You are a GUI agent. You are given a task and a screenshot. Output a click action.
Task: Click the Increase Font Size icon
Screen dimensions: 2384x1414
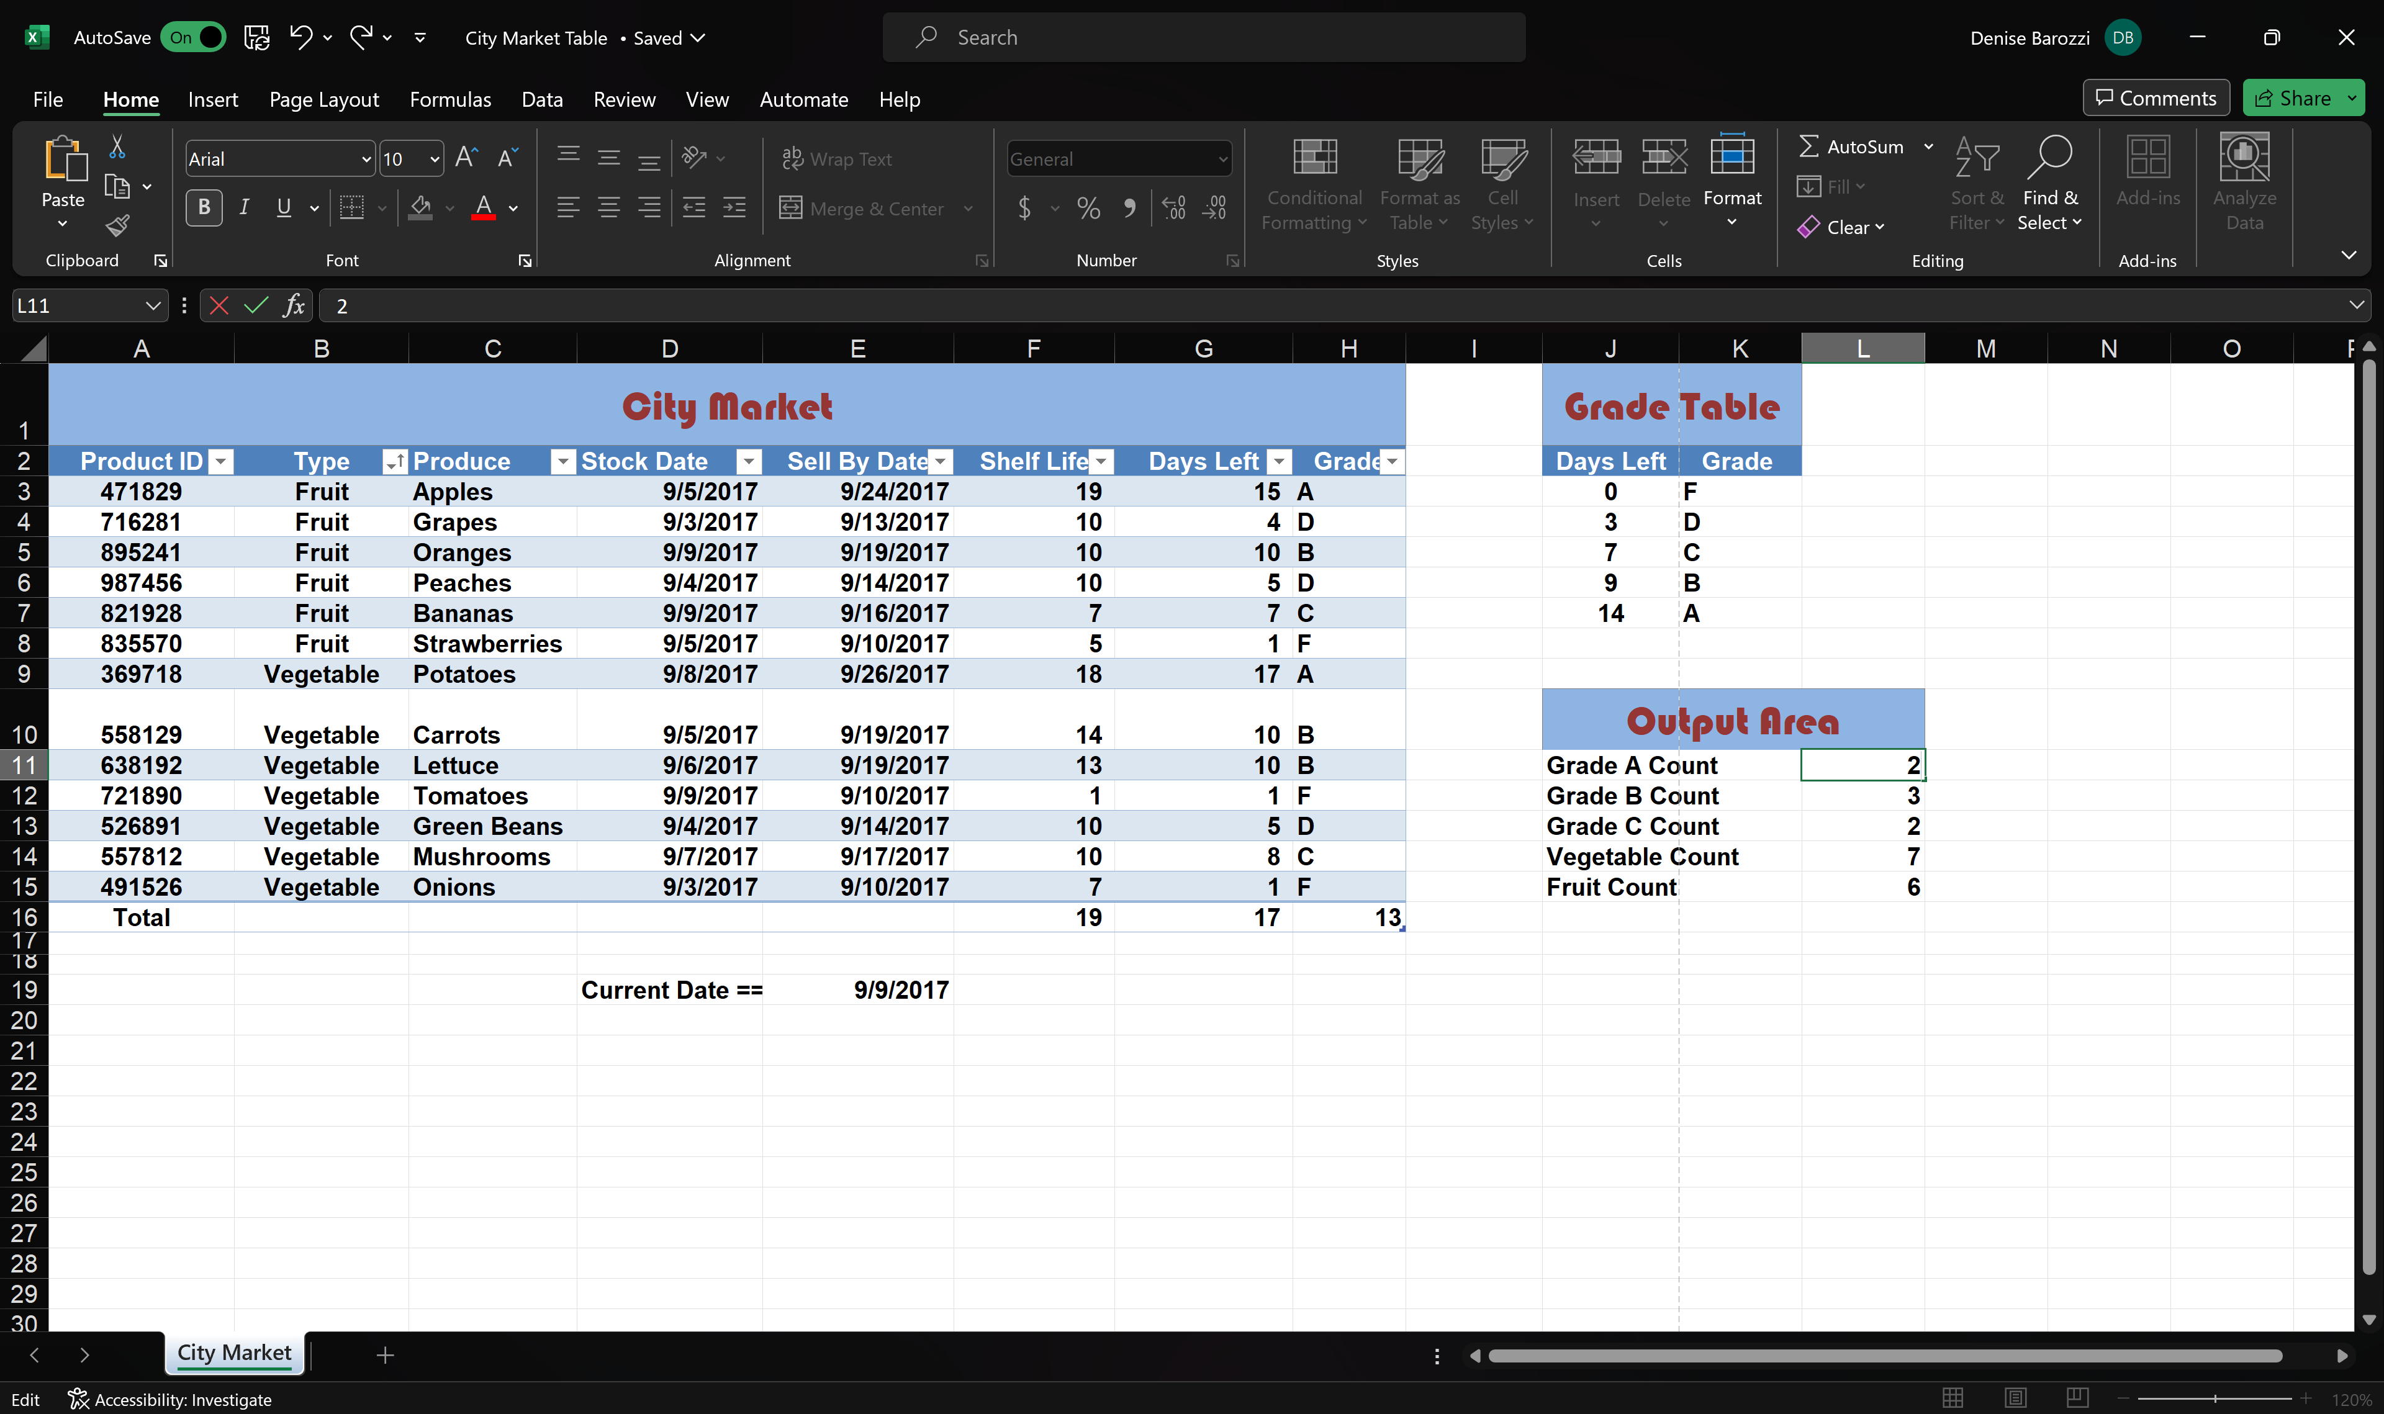pyautogui.click(x=466, y=158)
